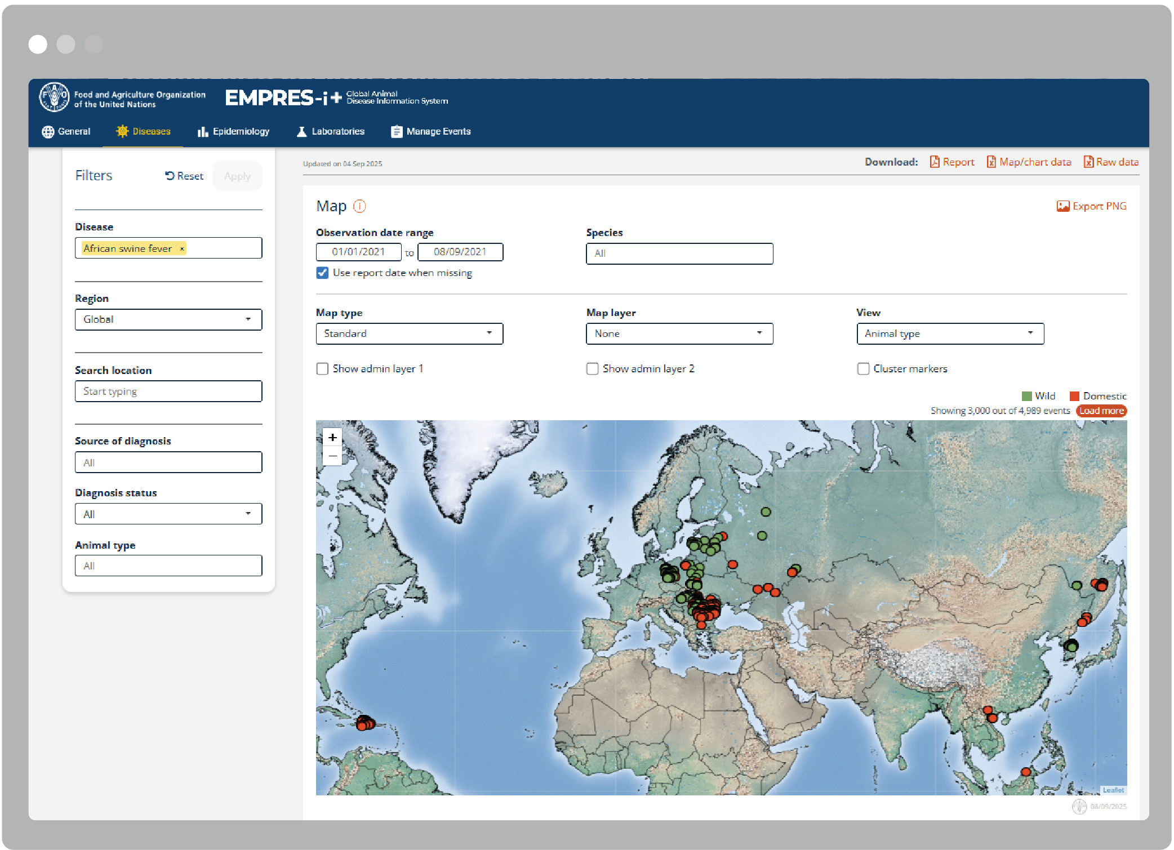Screen dimensions: 1174x850
Task: Open the Map type dropdown
Action: click(x=409, y=333)
